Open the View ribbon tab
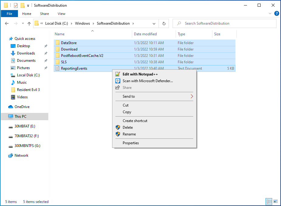This screenshot has width=281, height=206. coord(61,14)
